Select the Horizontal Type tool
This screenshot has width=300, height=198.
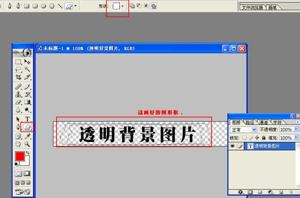tap(27, 119)
